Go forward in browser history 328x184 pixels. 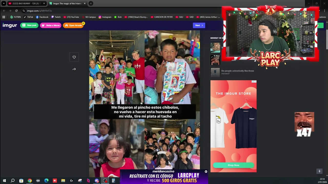pos(10,11)
